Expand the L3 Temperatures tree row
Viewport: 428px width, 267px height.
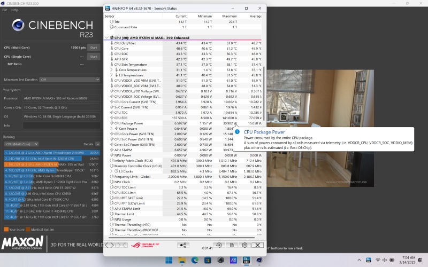(111, 75)
